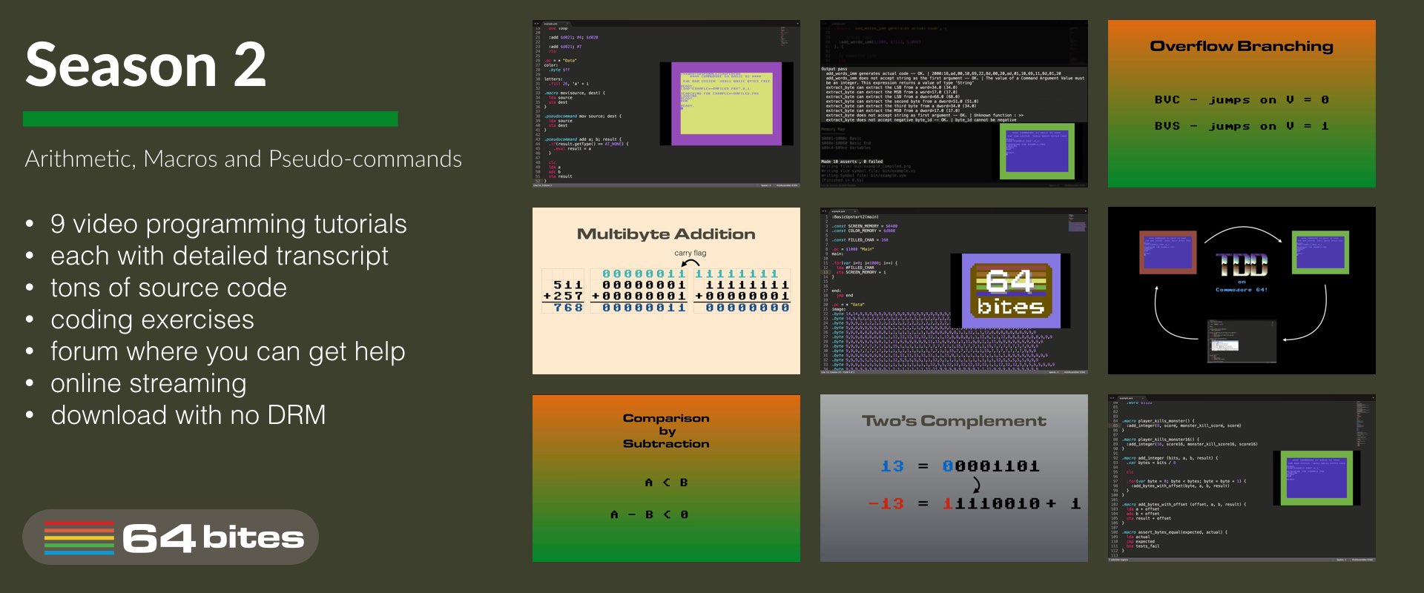Click the Arithmetic, Macros and Pseudo-commands subtitle
This screenshot has height=593, width=1424.
click(x=243, y=159)
